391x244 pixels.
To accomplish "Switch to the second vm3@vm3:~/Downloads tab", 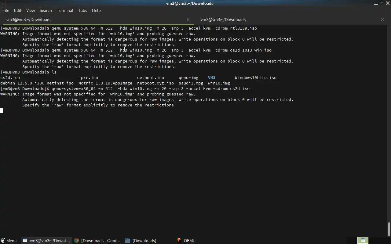I will click(223, 20).
